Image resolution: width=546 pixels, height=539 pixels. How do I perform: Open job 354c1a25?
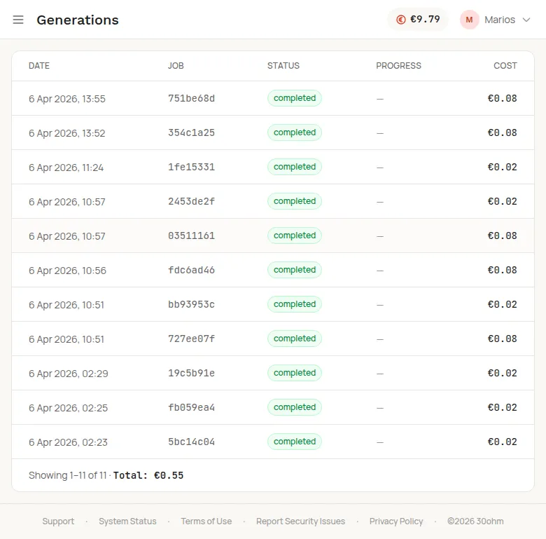point(192,133)
